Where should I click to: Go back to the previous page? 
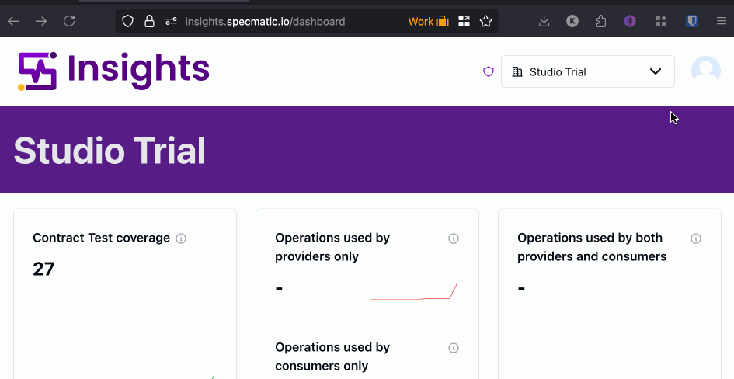[x=13, y=21]
